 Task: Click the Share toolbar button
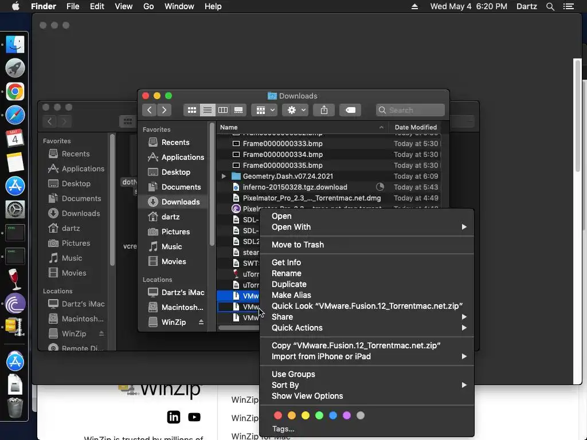coord(324,110)
